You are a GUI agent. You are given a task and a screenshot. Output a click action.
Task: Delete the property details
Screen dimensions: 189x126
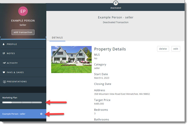coord(163,49)
